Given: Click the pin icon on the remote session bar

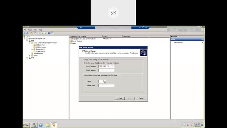Looking at the screenshot, I should tap(81, 27).
